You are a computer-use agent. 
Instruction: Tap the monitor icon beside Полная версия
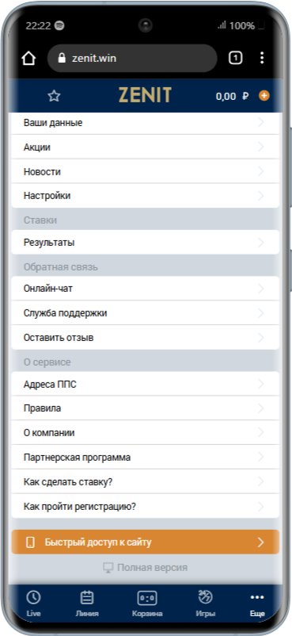pos(108,568)
